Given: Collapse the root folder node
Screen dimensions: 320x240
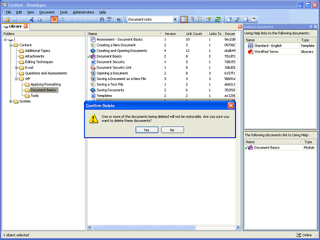Looking at the screenshot, I should pos(5,39).
